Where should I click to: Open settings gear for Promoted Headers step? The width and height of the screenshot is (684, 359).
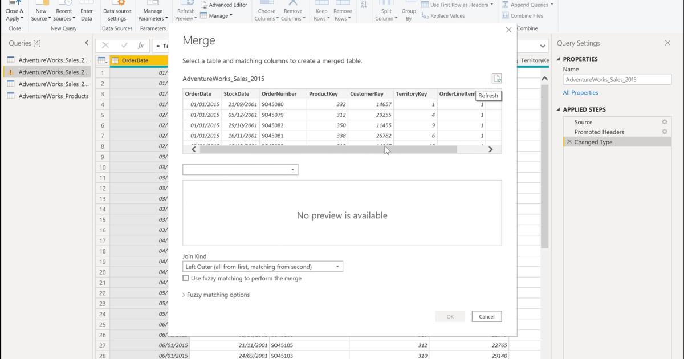(x=663, y=132)
